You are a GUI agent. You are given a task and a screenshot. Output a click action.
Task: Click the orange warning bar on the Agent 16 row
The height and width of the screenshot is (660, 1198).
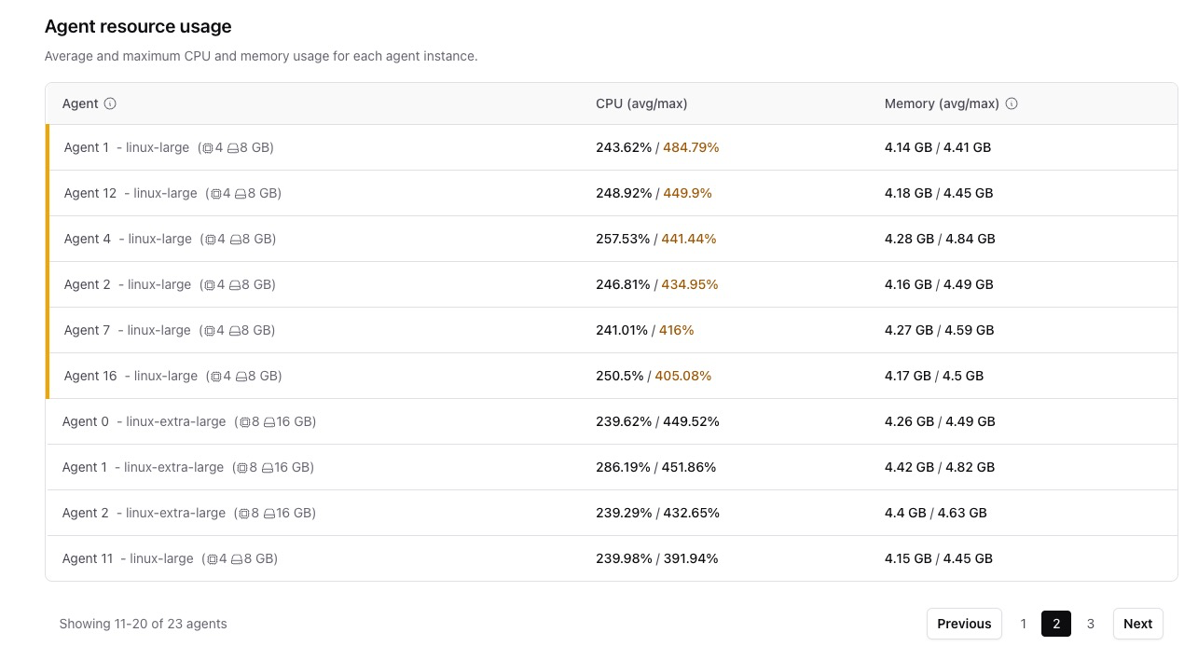pos(48,376)
